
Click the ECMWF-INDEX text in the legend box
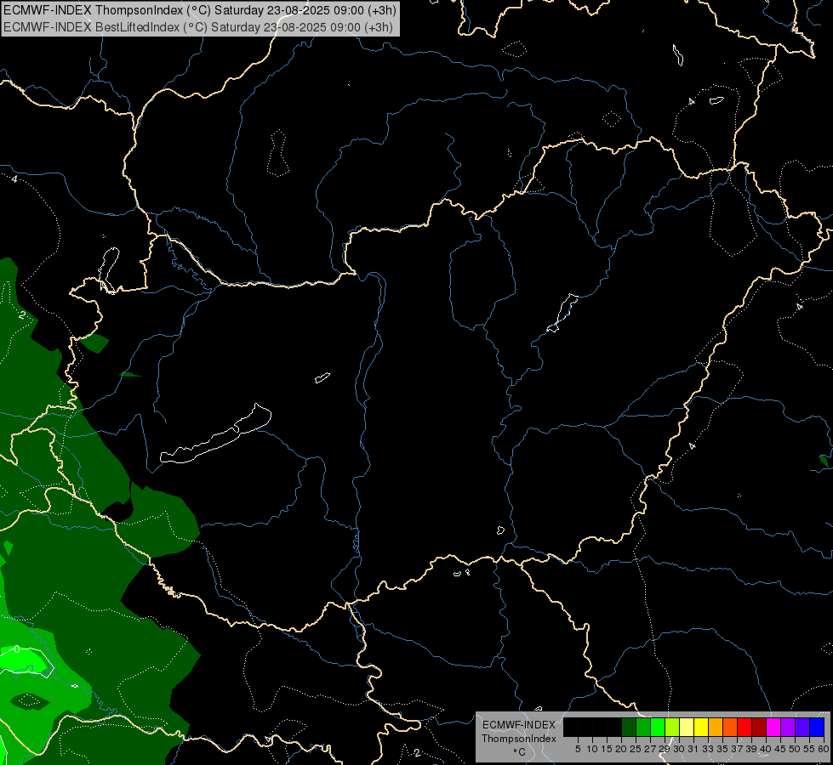click(519, 725)
